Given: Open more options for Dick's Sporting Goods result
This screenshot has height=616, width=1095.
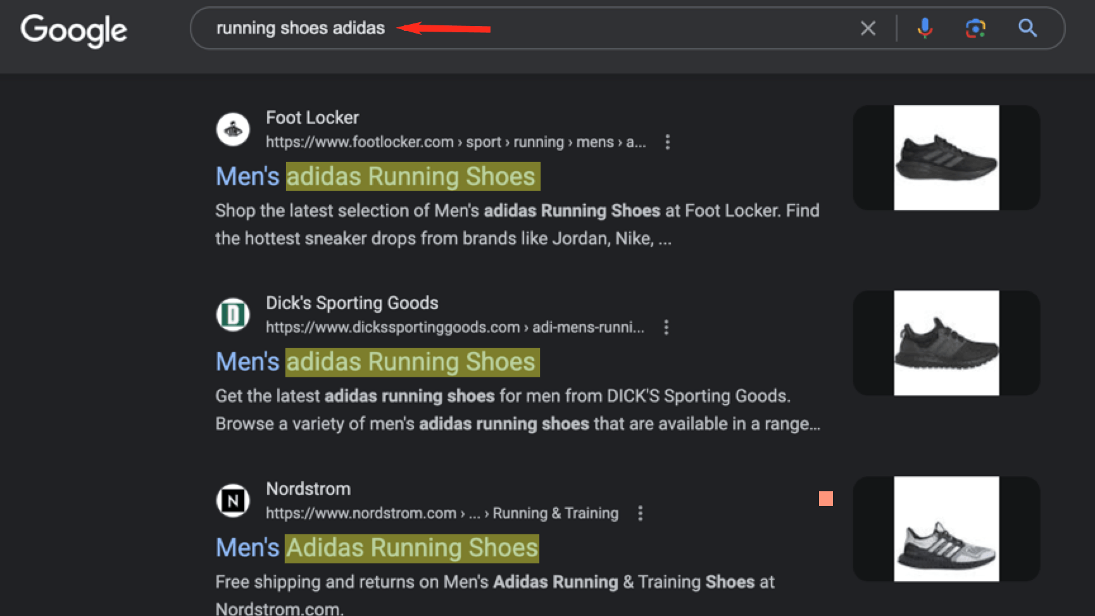Looking at the screenshot, I should tap(666, 327).
